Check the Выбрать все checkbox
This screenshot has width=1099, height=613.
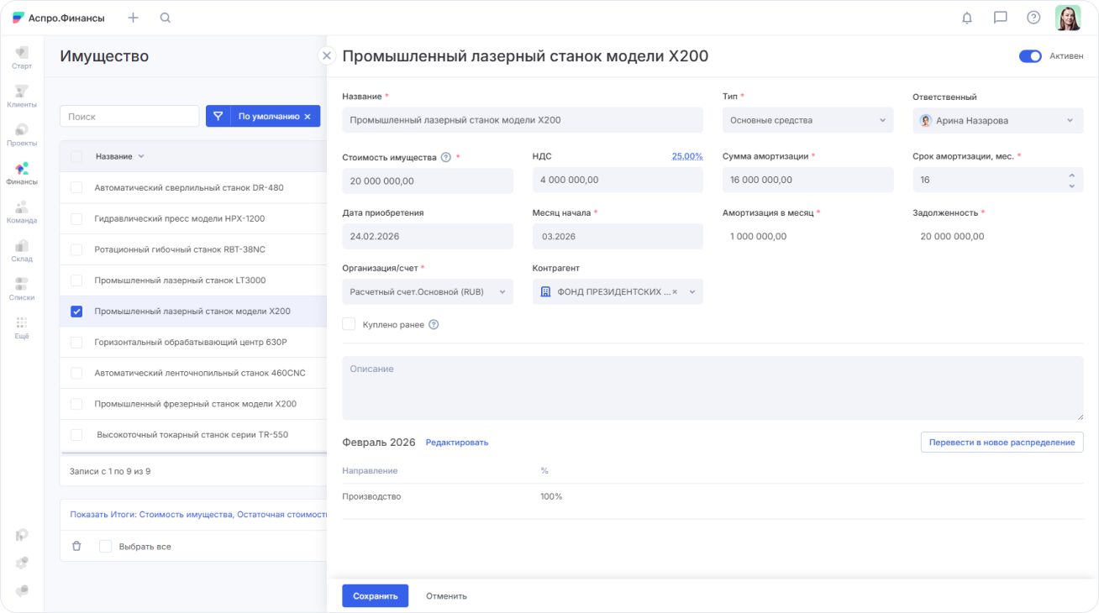(105, 546)
